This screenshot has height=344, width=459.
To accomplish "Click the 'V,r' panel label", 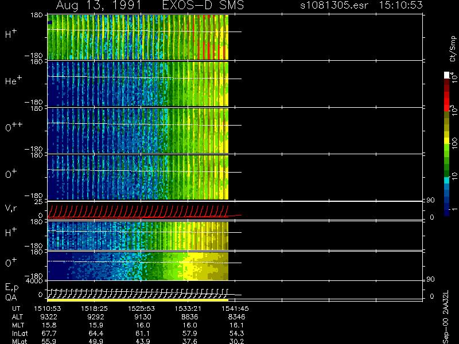I will (x=11, y=208).
